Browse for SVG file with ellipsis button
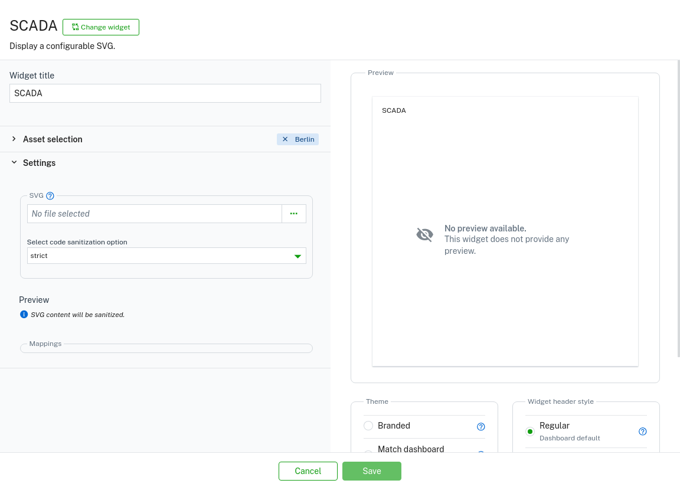The height and width of the screenshot is (490, 680). (x=293, y=214)
